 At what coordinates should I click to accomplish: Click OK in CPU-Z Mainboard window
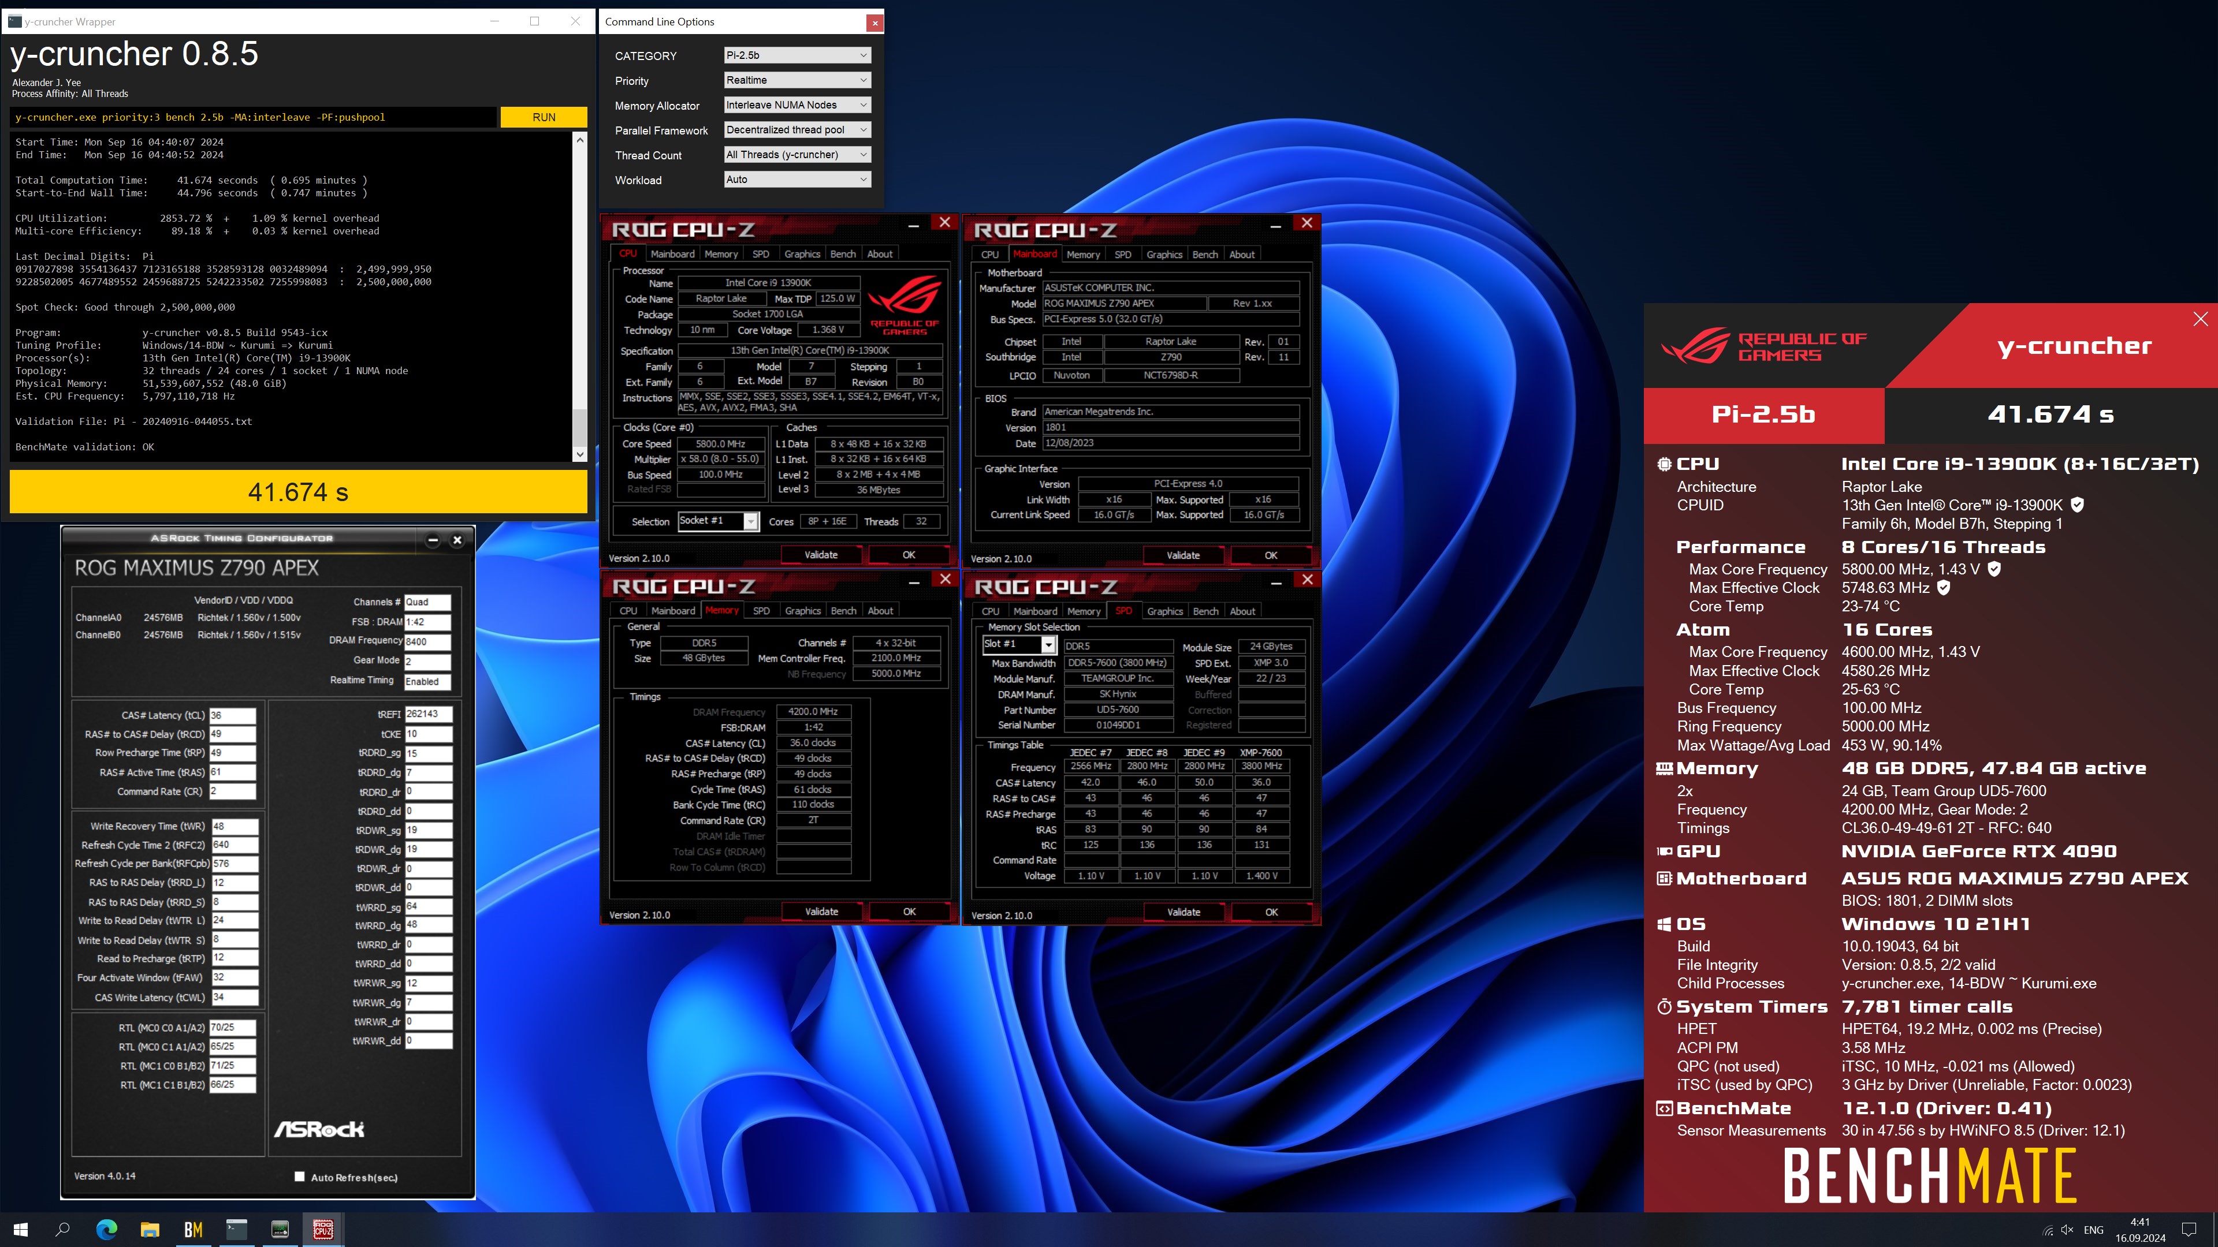1271,556
